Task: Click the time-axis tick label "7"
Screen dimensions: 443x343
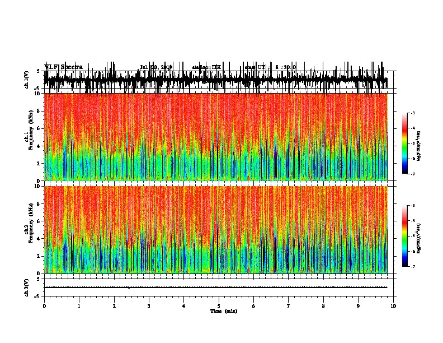Action: click(289, 306)
